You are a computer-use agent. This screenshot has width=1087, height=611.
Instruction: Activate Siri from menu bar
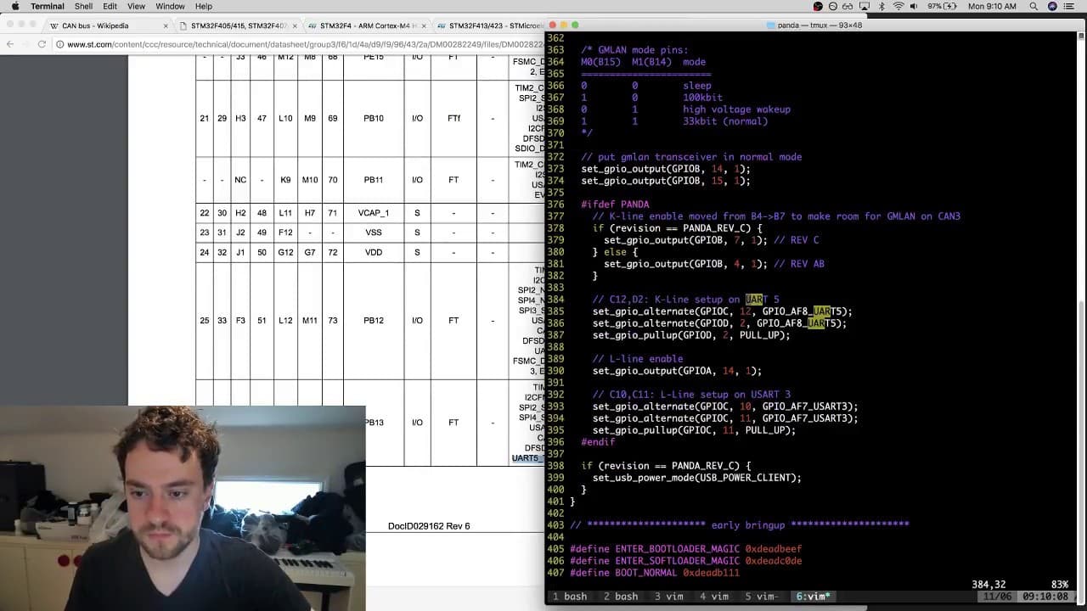tap(1052, 6)
